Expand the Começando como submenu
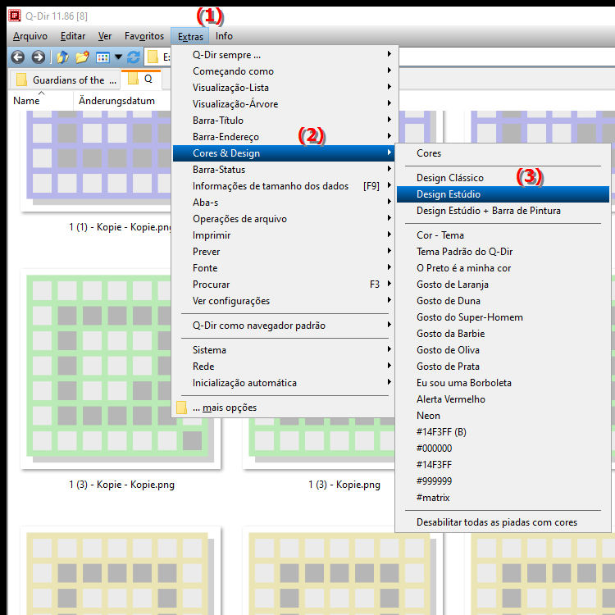Screen dimensions: 615x615 pyautogui.click(x=283, y=71)
